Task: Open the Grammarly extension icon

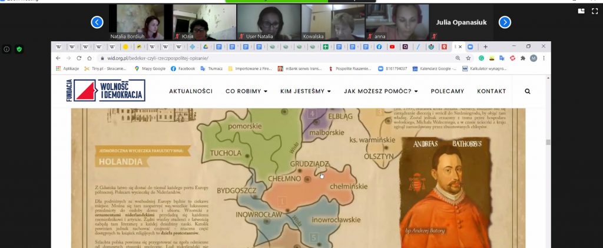Action: pos(481,58)
